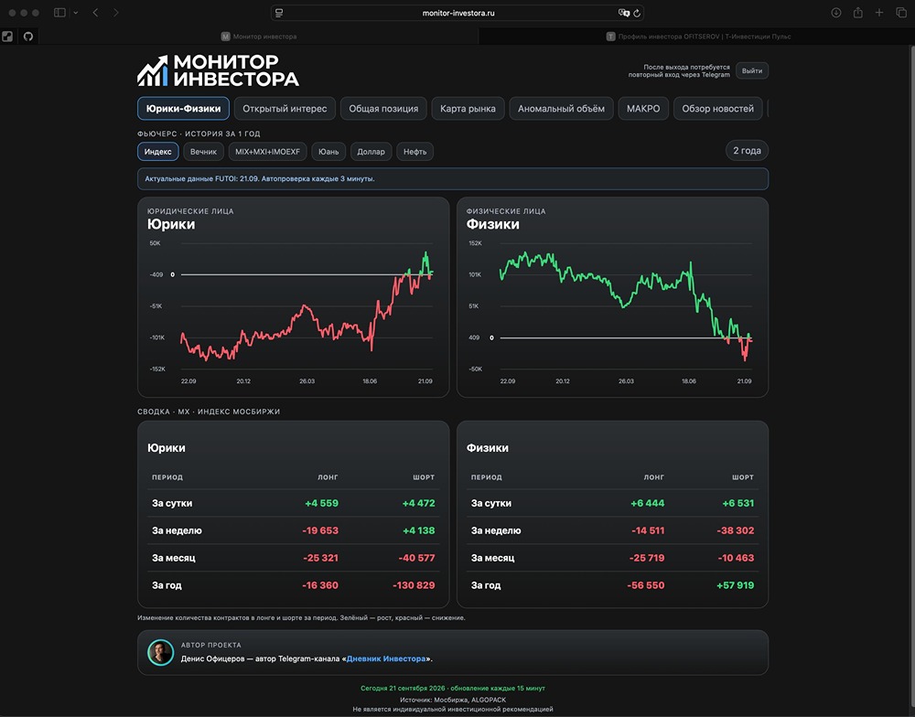Open the Карта рынка tab

point(468,109)
